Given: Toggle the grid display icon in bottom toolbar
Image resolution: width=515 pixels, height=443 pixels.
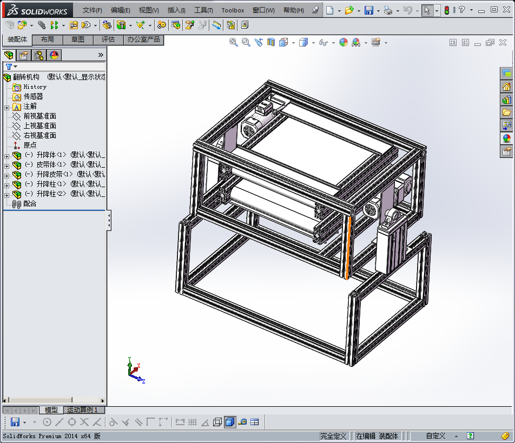Looking at the screenshot, I should pos(193,422).
